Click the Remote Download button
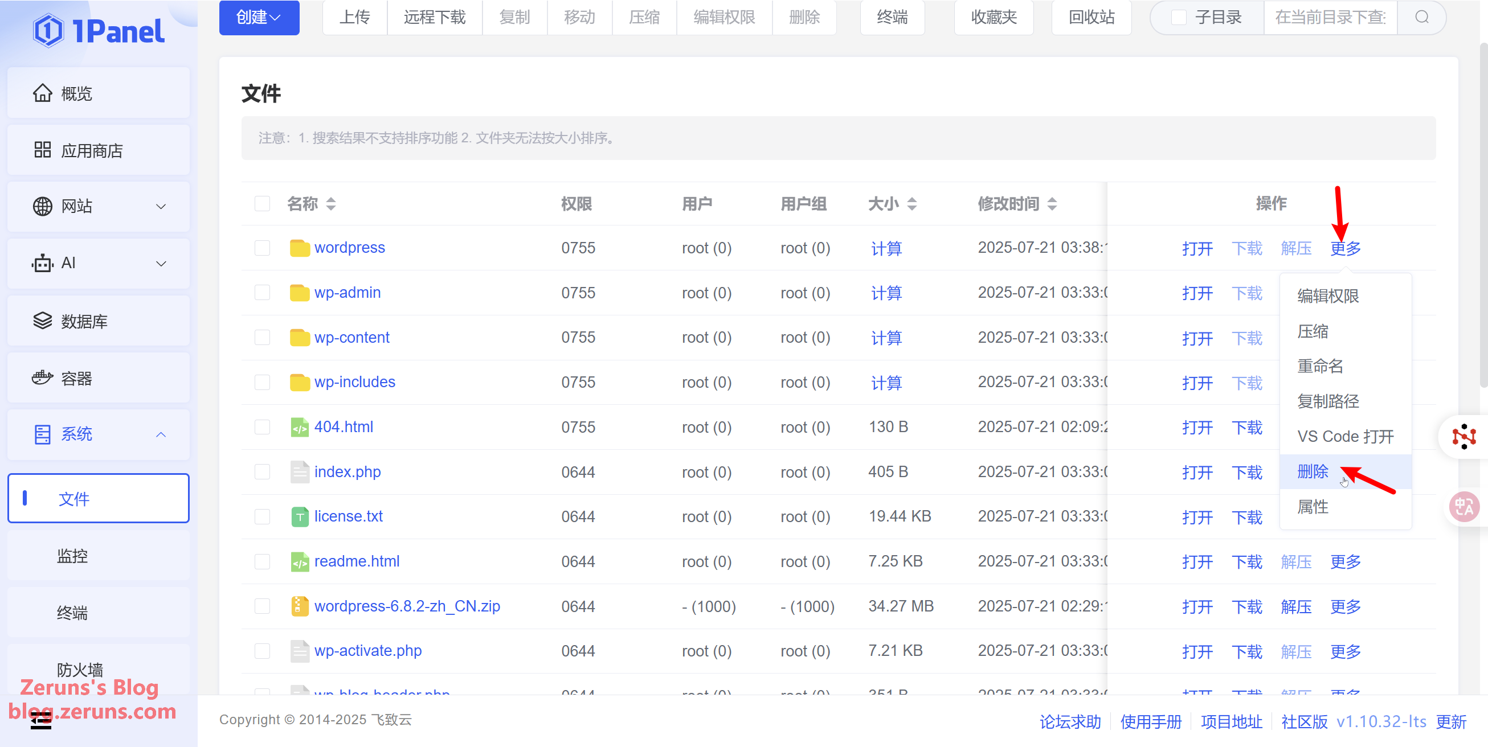This screenshot has height=747, width=1488. [x=435, y=17]
